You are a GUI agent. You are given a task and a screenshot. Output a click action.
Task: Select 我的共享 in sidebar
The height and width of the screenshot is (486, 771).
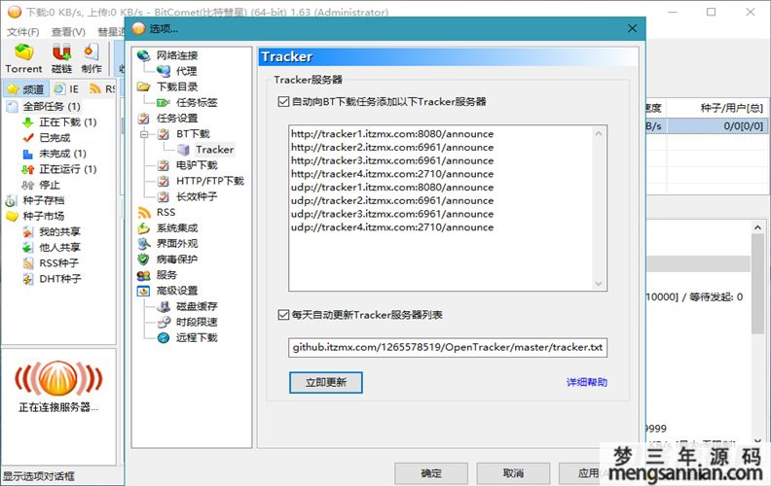click(x=59, y=232)
